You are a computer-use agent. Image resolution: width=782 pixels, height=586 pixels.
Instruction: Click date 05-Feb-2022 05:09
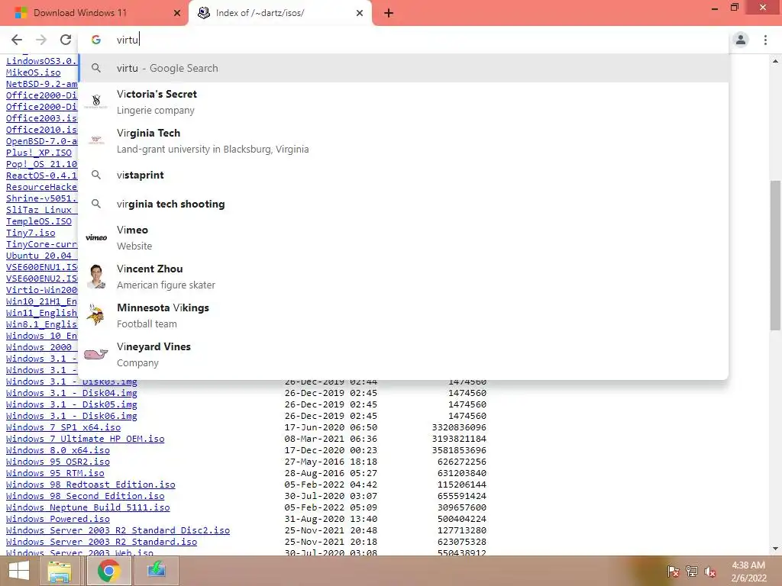pyautogui.click(x=331, y=507)
